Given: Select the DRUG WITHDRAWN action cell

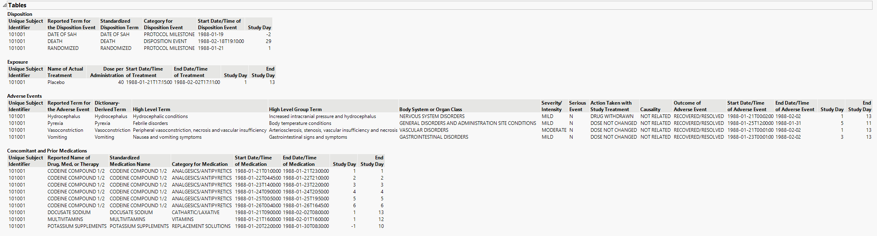Looking at the screenshot, I should (612, 116).
